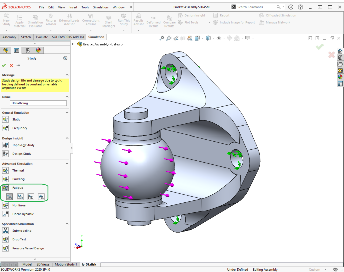Select the Drop Test study icon
This screenshot has width=344, height=272.
click(x=5, y=239)
